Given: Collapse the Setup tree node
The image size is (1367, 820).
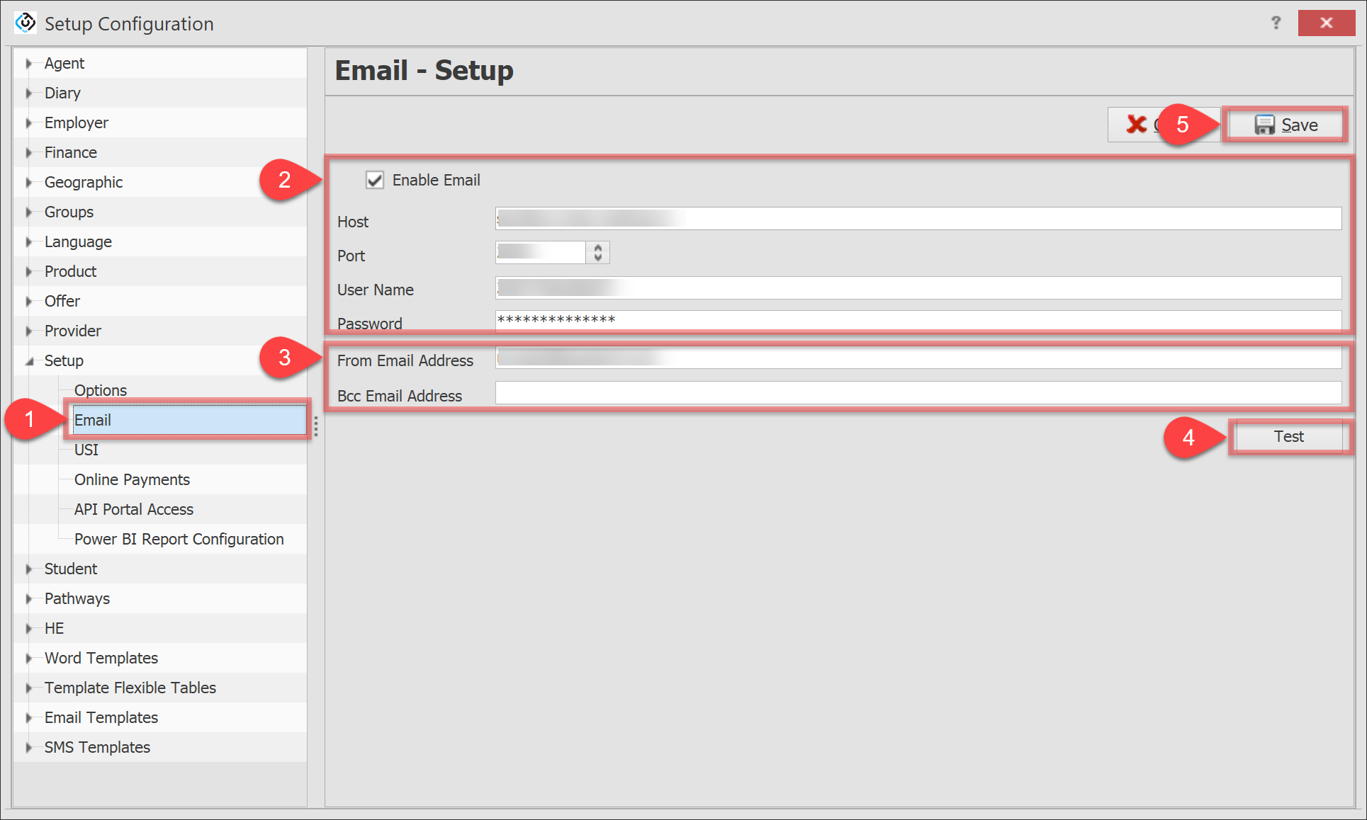Looking at the screenshot, I should pyautogui.click(x=29, y=361).
